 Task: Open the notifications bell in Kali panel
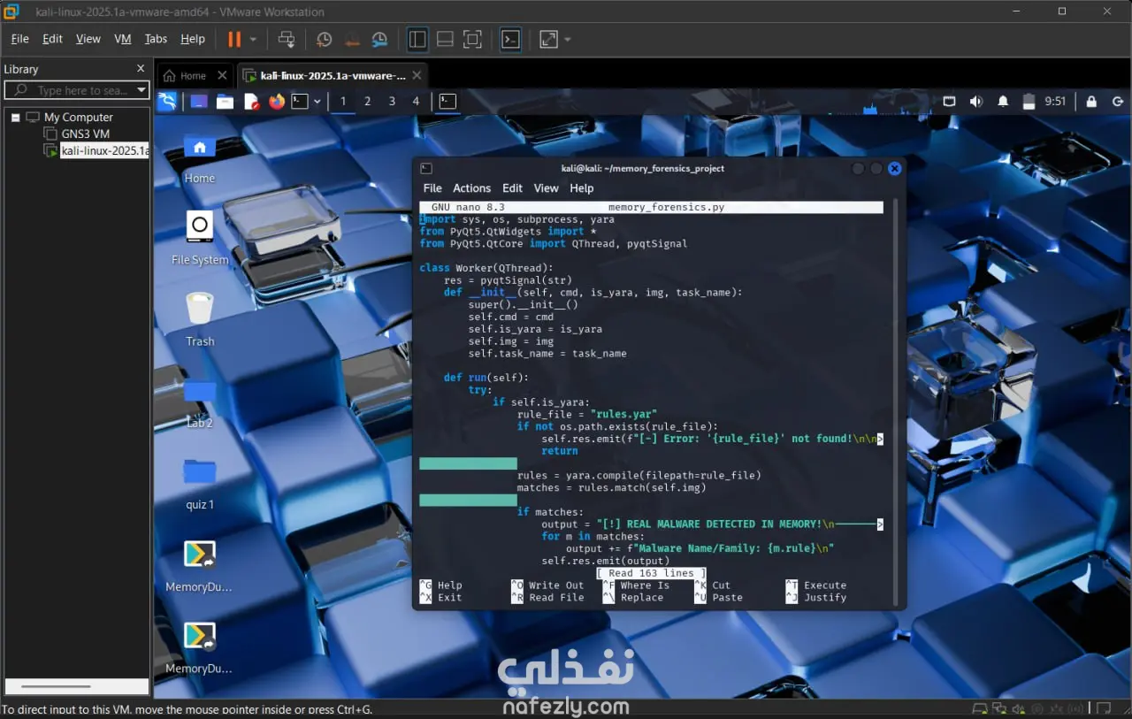[x=1004, y=102]
